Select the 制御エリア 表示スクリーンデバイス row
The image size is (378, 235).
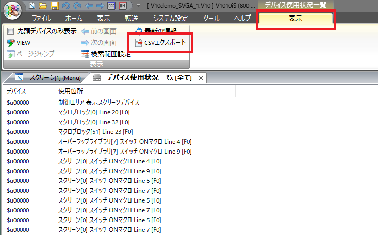tap(99, 102)
